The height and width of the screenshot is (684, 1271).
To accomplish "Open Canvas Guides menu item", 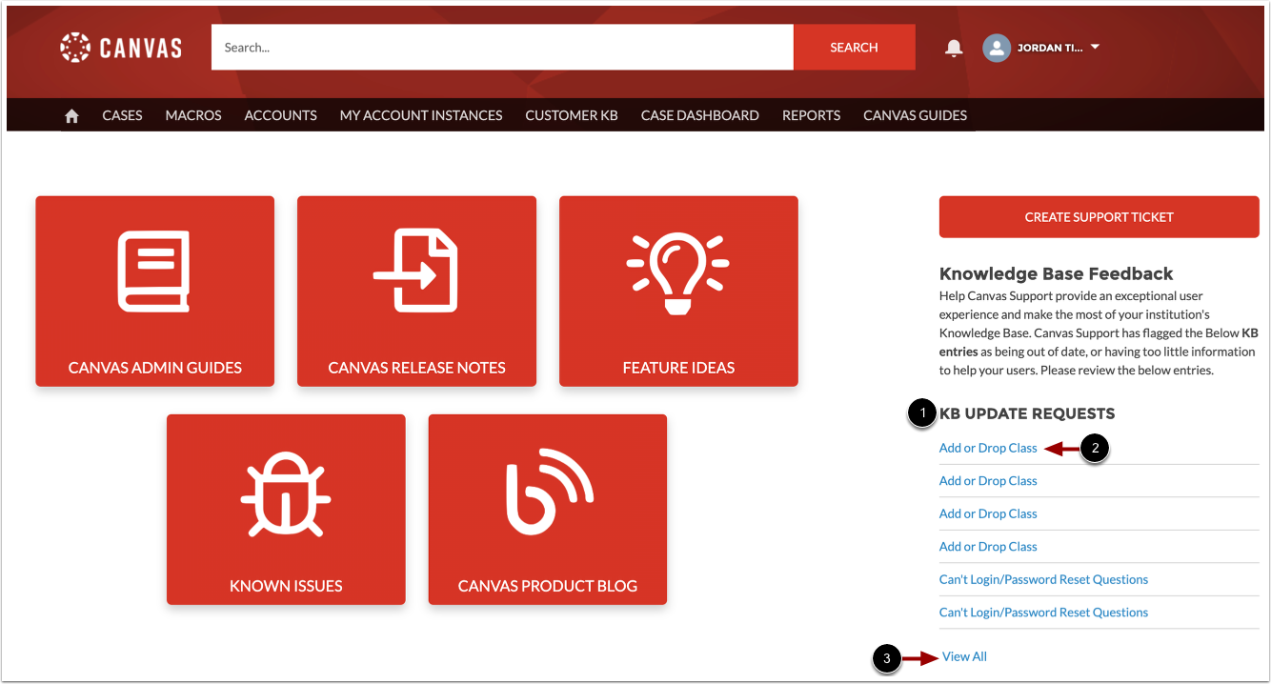I will (x=915, y=115).
